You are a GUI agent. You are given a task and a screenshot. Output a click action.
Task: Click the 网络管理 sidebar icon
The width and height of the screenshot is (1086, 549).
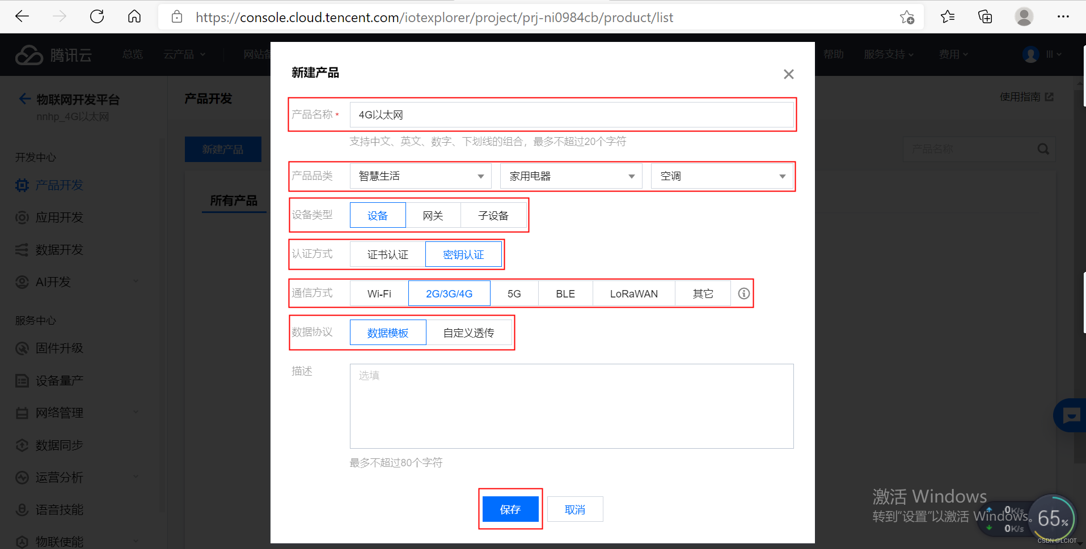point(22,413)
